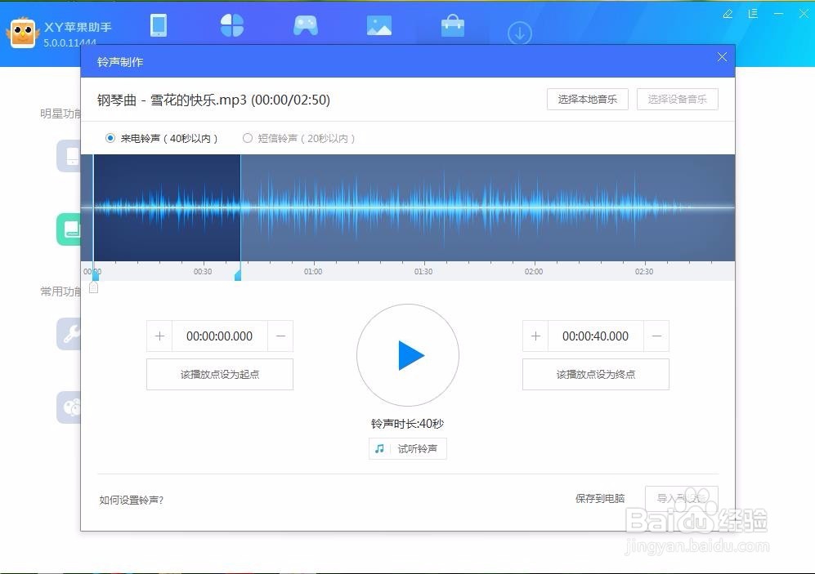
Task: Click the end-point marker handle near 00:40
Action: 238,276
